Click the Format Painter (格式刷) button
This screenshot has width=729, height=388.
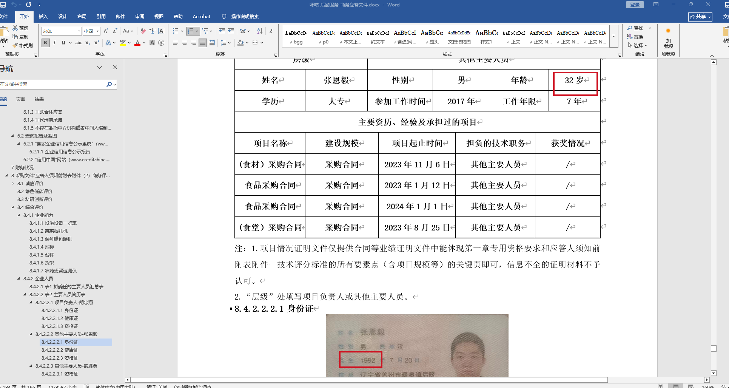pos(23,45)
